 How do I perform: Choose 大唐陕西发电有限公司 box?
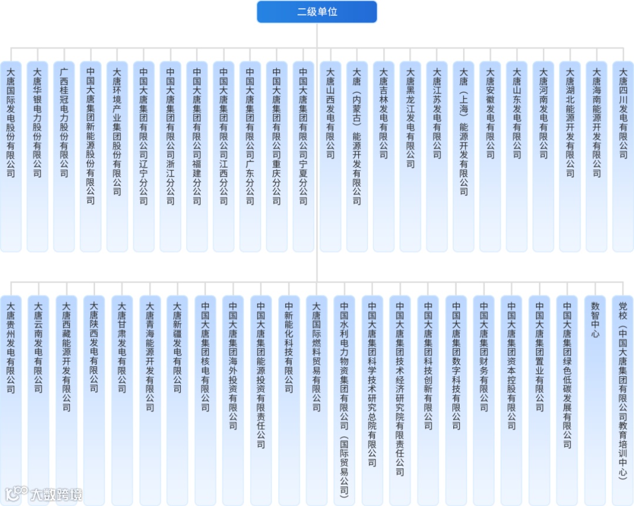tap(94, 400)
